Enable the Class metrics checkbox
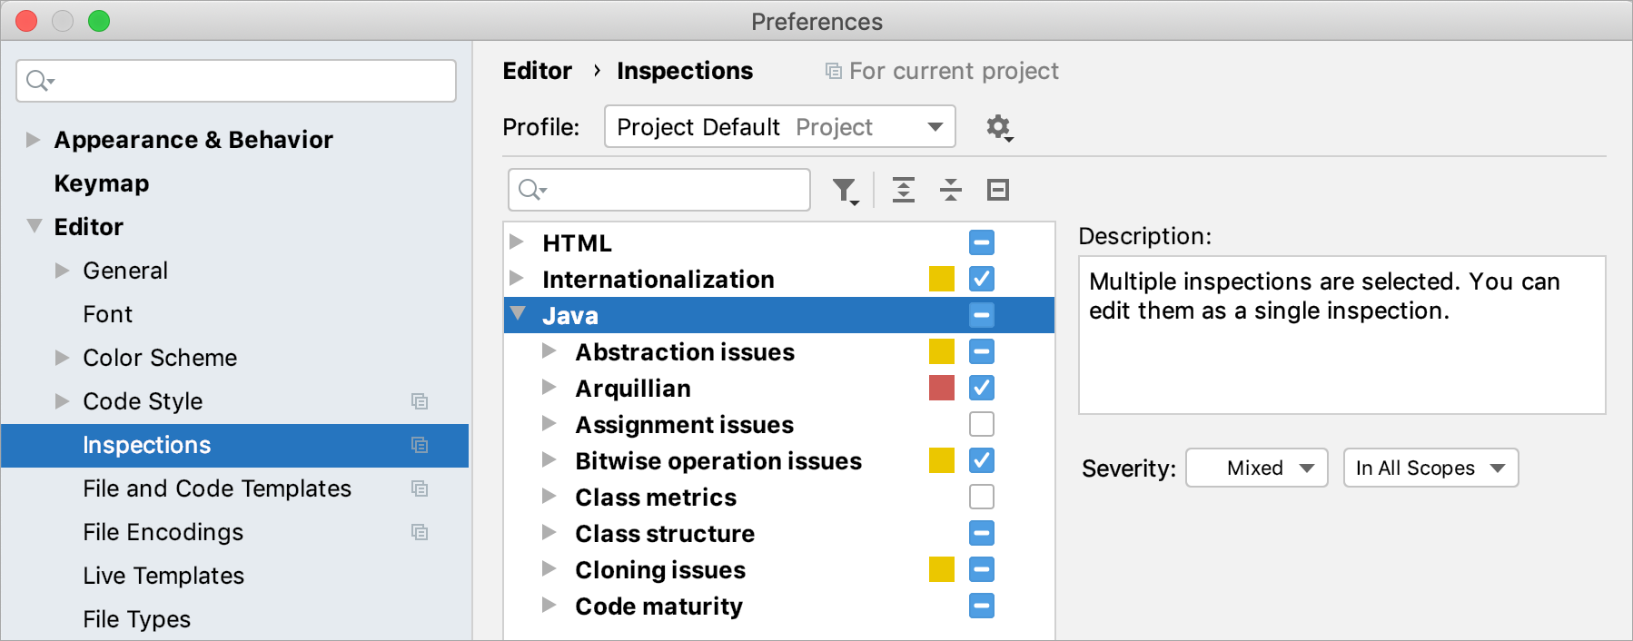This screenshot has width=1633, height=641. pos(982,497)
